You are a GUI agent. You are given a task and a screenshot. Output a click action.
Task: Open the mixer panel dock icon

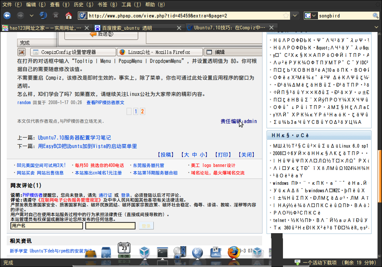pos(216,252)
